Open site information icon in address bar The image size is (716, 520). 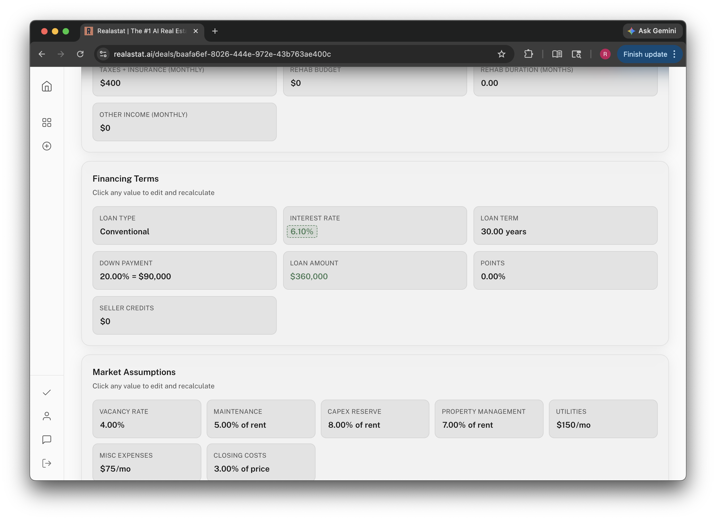pyautogui.click(x=103, y=54)
